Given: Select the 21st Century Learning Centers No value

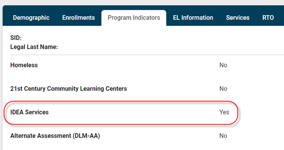Looking at the screenshot, I should (x=223, y=88).
